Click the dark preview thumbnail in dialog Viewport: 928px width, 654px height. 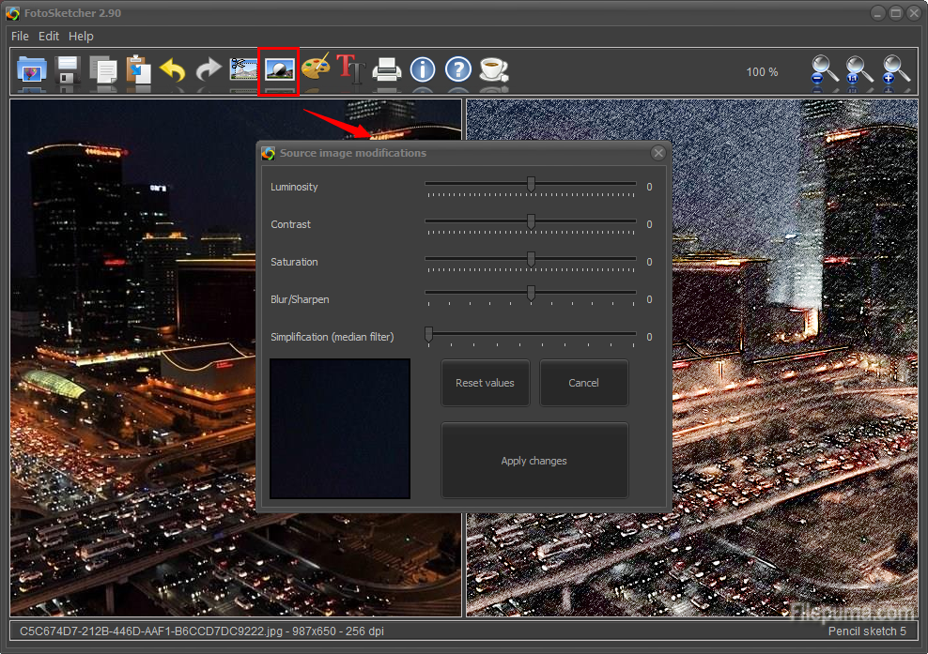(x=340, y=428)
